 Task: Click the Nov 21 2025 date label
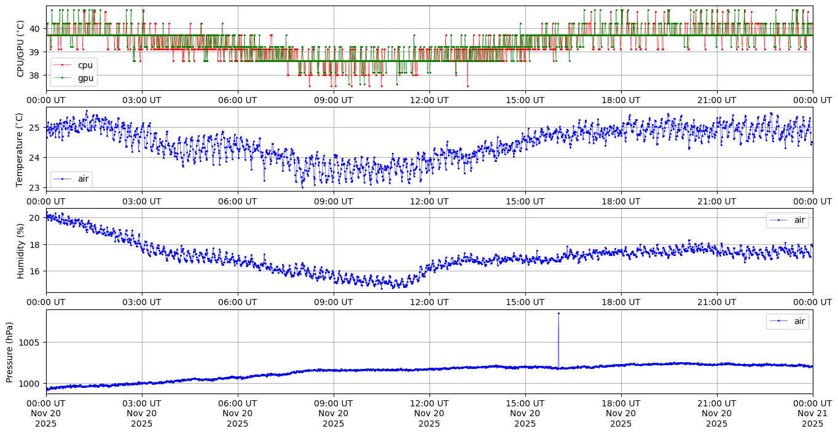tap(812, 414)
